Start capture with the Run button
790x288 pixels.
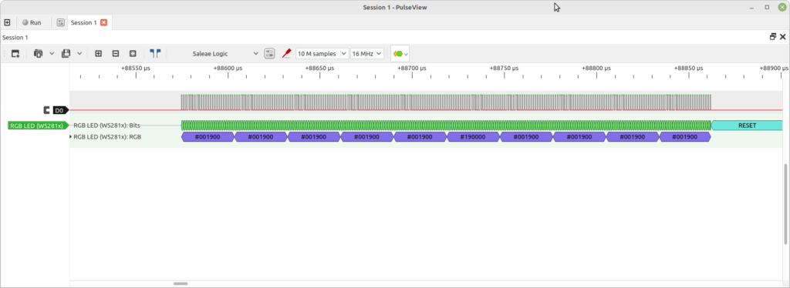(x=32, y=22)
